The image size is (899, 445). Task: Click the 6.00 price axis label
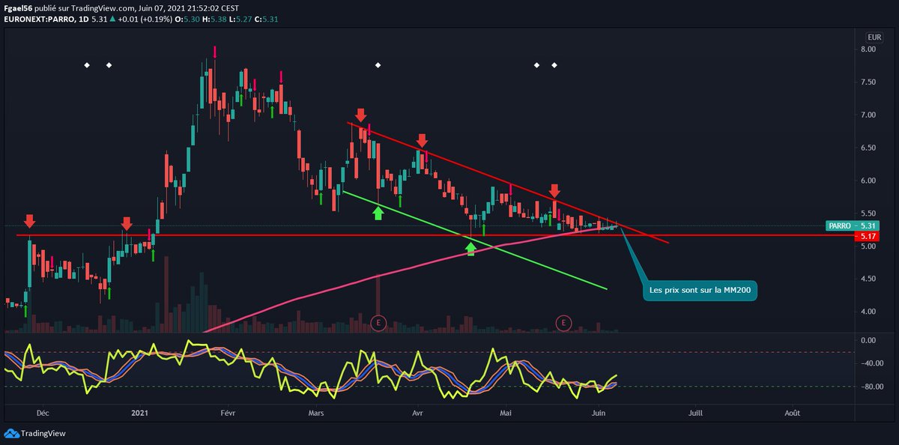[x=868, y=181]
